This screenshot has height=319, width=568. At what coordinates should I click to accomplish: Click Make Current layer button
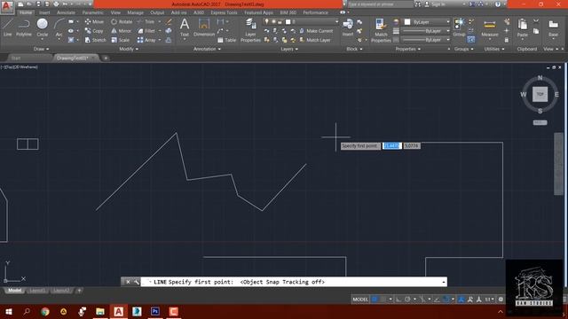[316, 31]
